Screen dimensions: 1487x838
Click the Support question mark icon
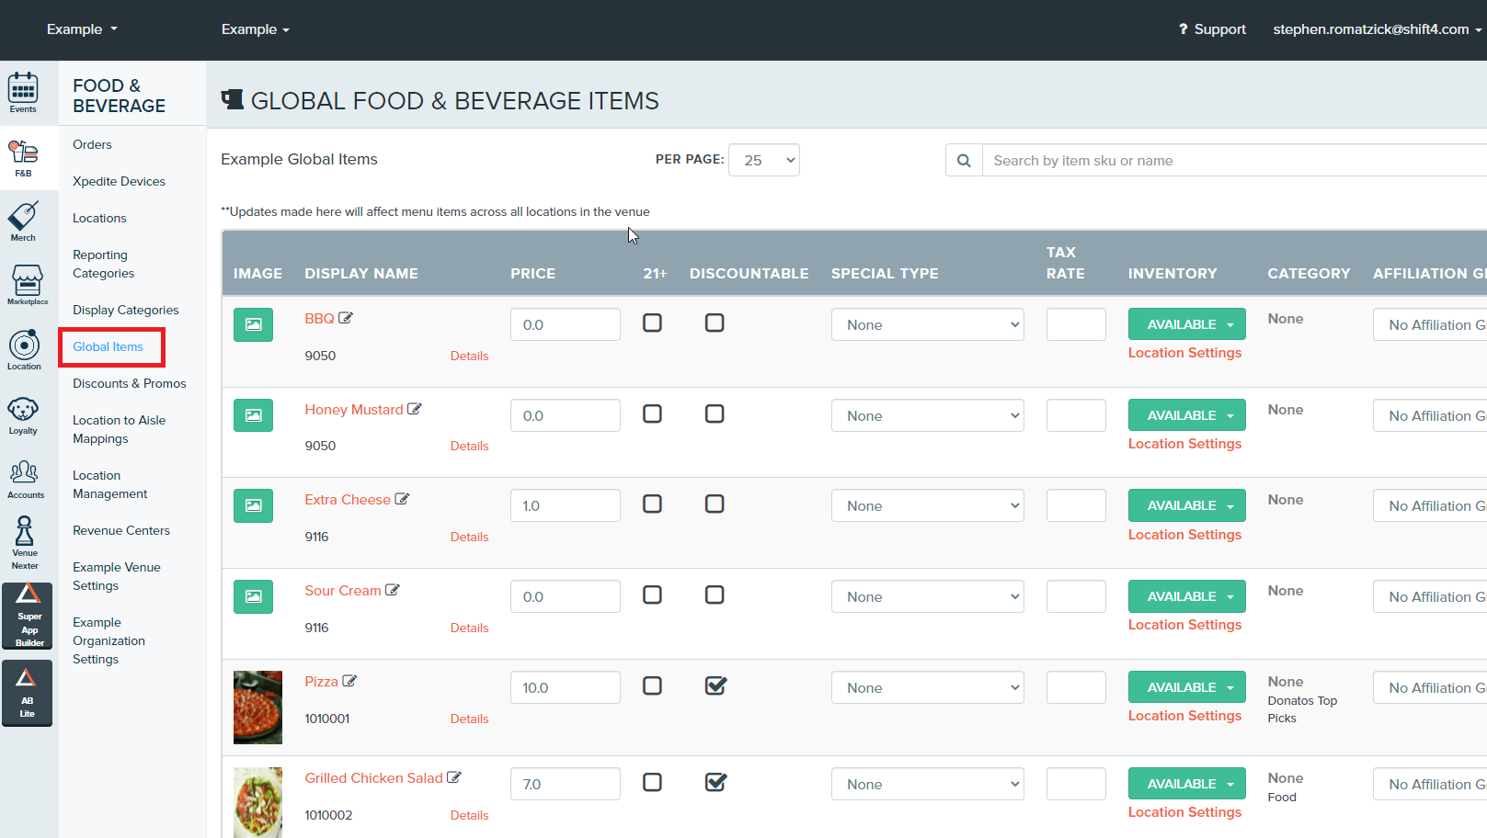[x=1184, y=29]
